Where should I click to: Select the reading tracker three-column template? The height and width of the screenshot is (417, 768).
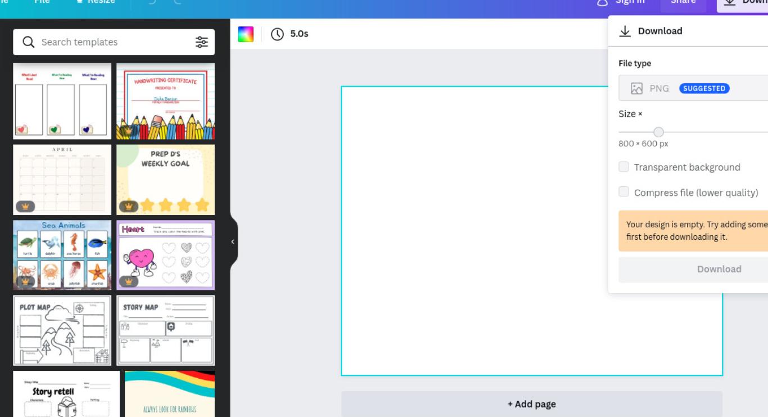click(x=62, y=101)
